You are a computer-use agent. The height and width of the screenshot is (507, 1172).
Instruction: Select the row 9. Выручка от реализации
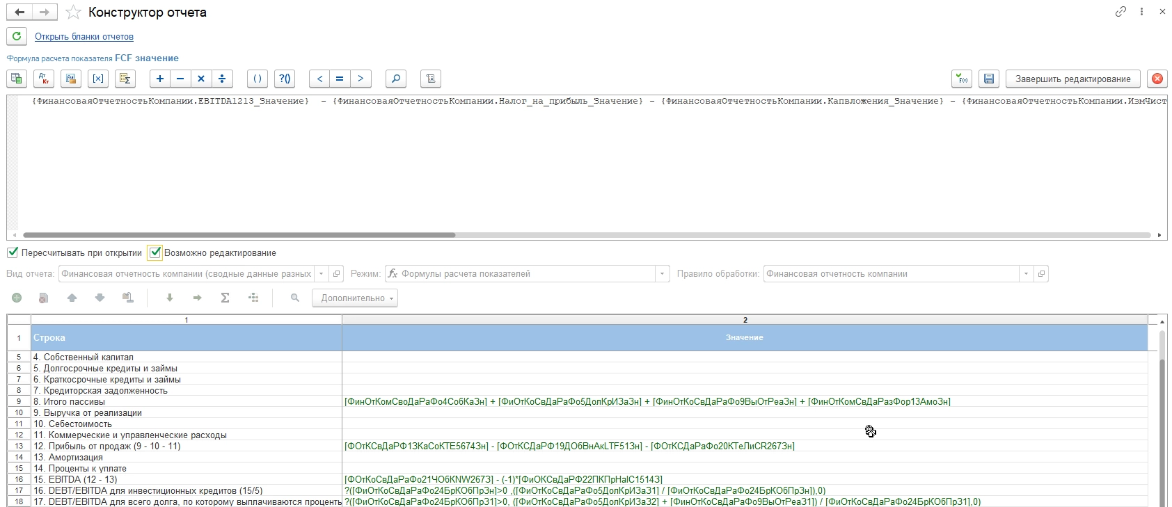point(187,412)
